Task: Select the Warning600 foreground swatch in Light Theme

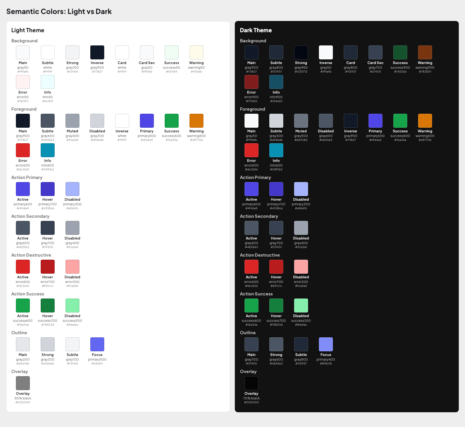Action: (x=196, y=120)
